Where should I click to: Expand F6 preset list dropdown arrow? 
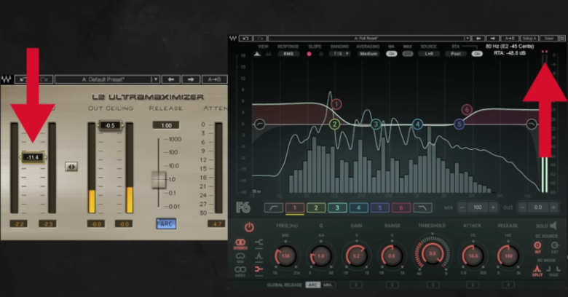[x=468, y=38]
